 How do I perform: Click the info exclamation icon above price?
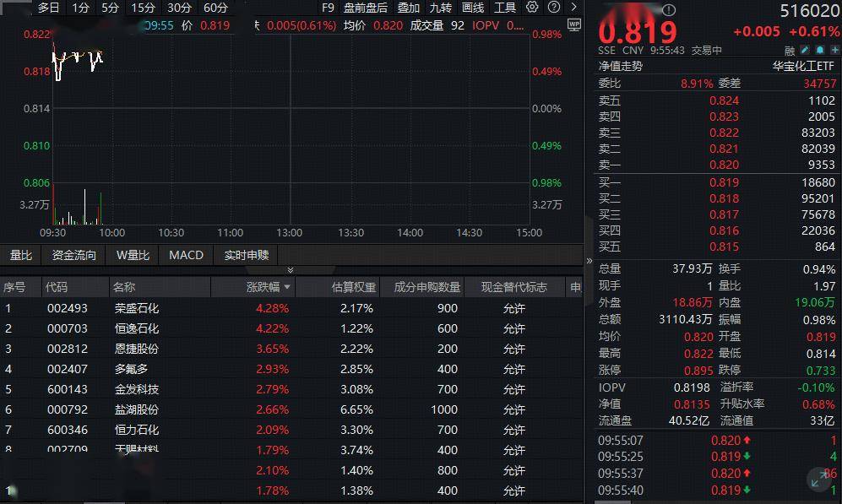[x=669, y=9]
